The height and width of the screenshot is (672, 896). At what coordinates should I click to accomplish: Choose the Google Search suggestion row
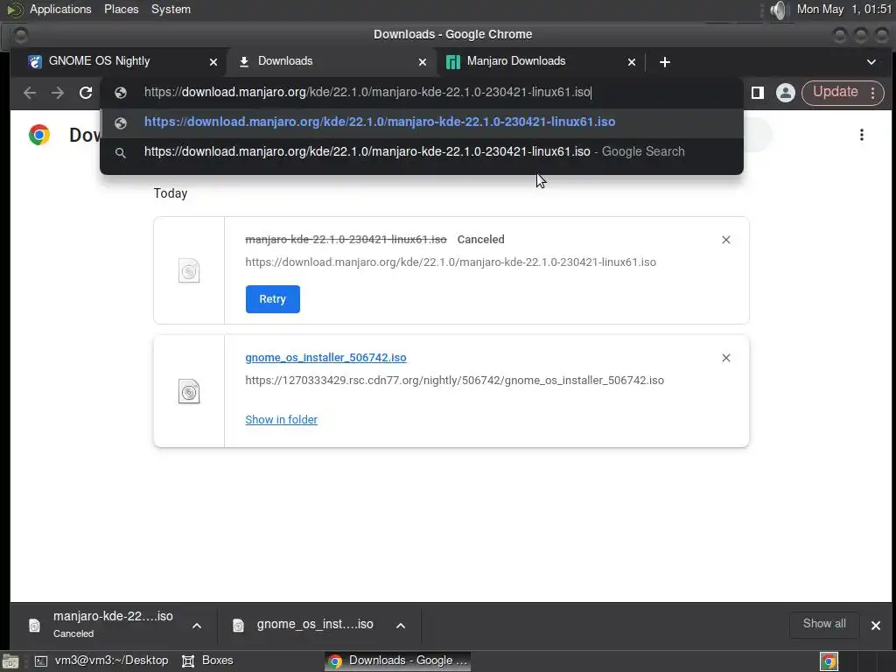pyautogui.click(x=422, y=152)
